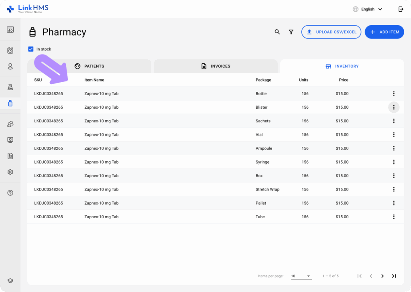Click the Syringe package cell
Screen dimensions: 411x292
tap(262, 162)
